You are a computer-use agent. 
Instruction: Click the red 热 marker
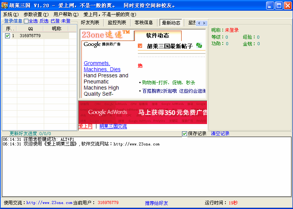140,66
